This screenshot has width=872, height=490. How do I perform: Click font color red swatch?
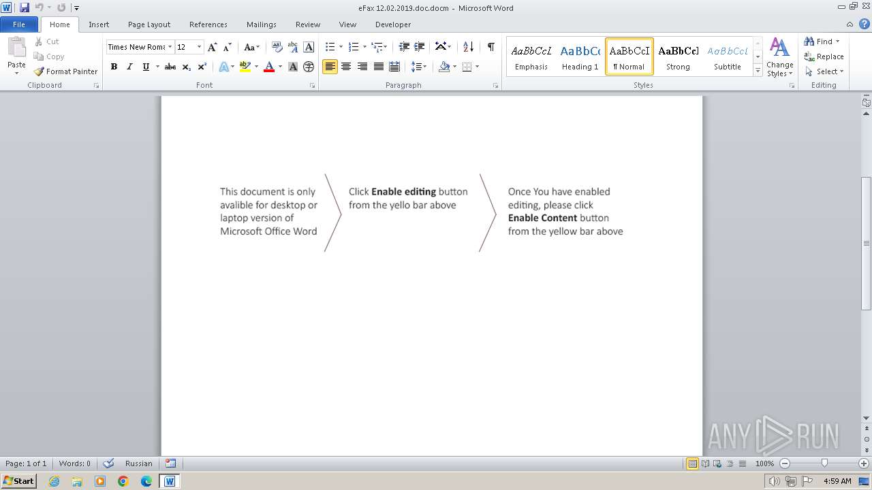click(269, 67)
